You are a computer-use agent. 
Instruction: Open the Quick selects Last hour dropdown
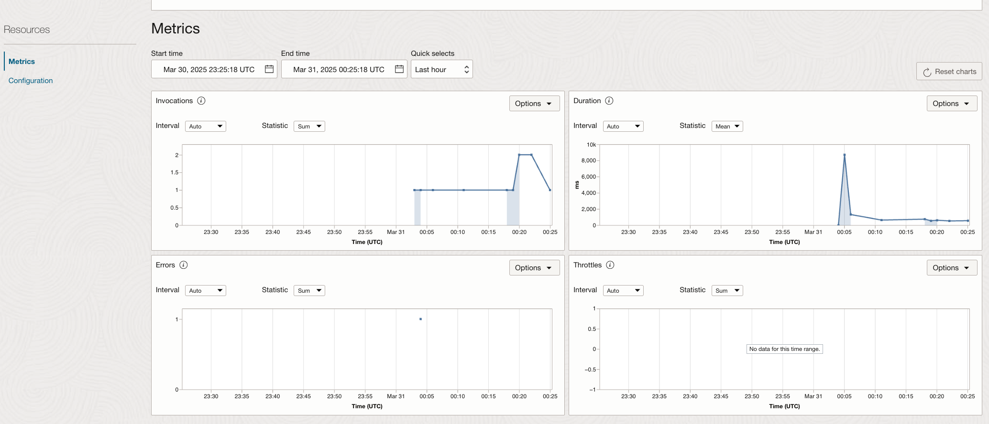(441, 69)
